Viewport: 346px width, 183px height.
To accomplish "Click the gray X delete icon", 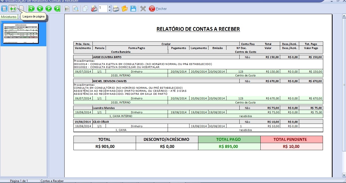I will (x=143, y=9).
